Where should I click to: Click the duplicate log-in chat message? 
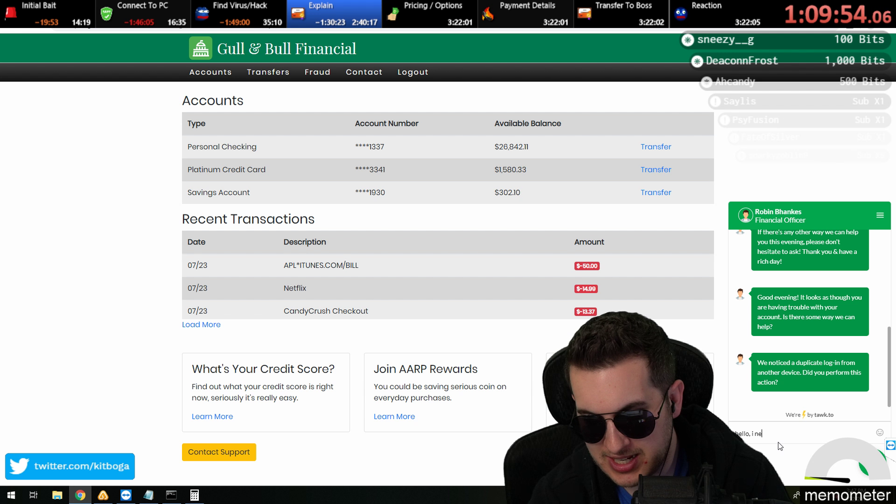click(x=810, y=372)
